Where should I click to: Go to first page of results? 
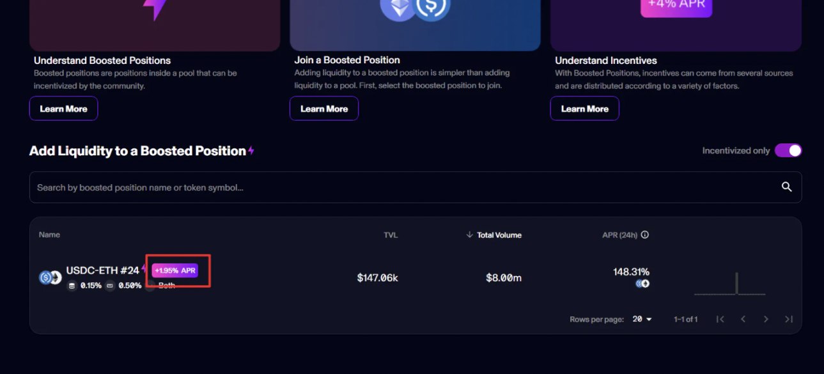[720, 319]
